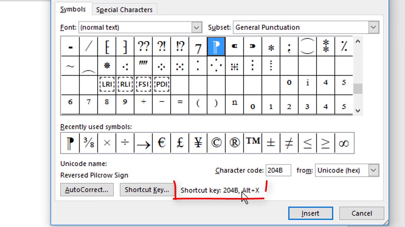Select the swung dash ~ symbol
Viewport: 405px width, 227px height.
pos(70,66)
